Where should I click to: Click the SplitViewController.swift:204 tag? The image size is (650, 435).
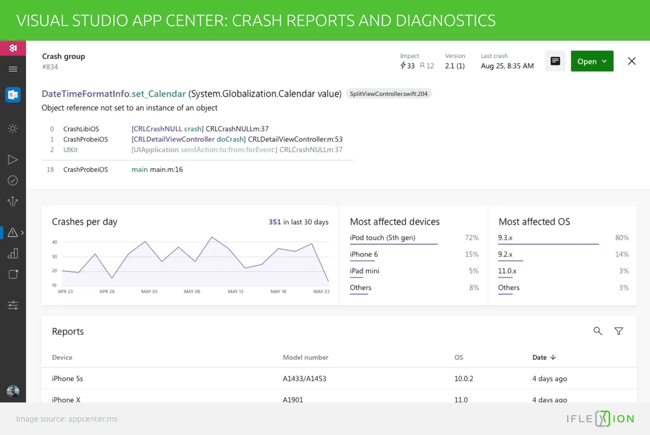(x=388, y=94)
